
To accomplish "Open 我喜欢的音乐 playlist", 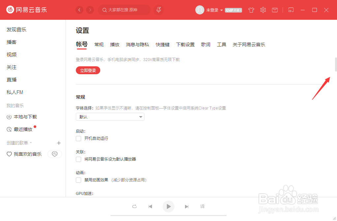I will point(28,154).
